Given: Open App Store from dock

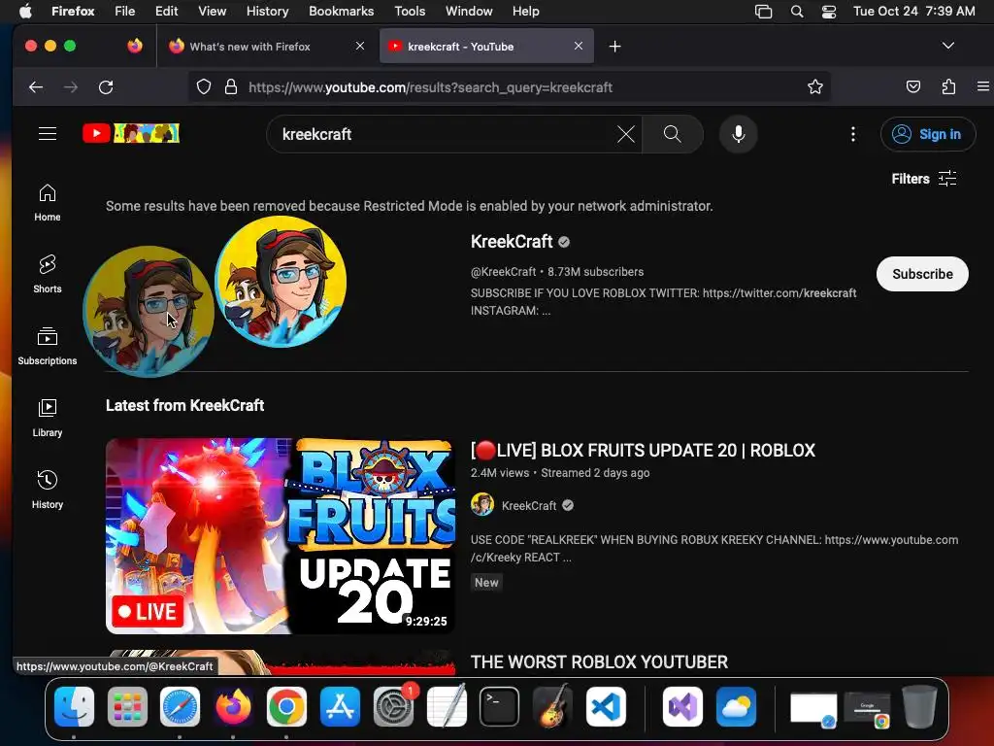Looking at the screenshot, I should (341, 706).
